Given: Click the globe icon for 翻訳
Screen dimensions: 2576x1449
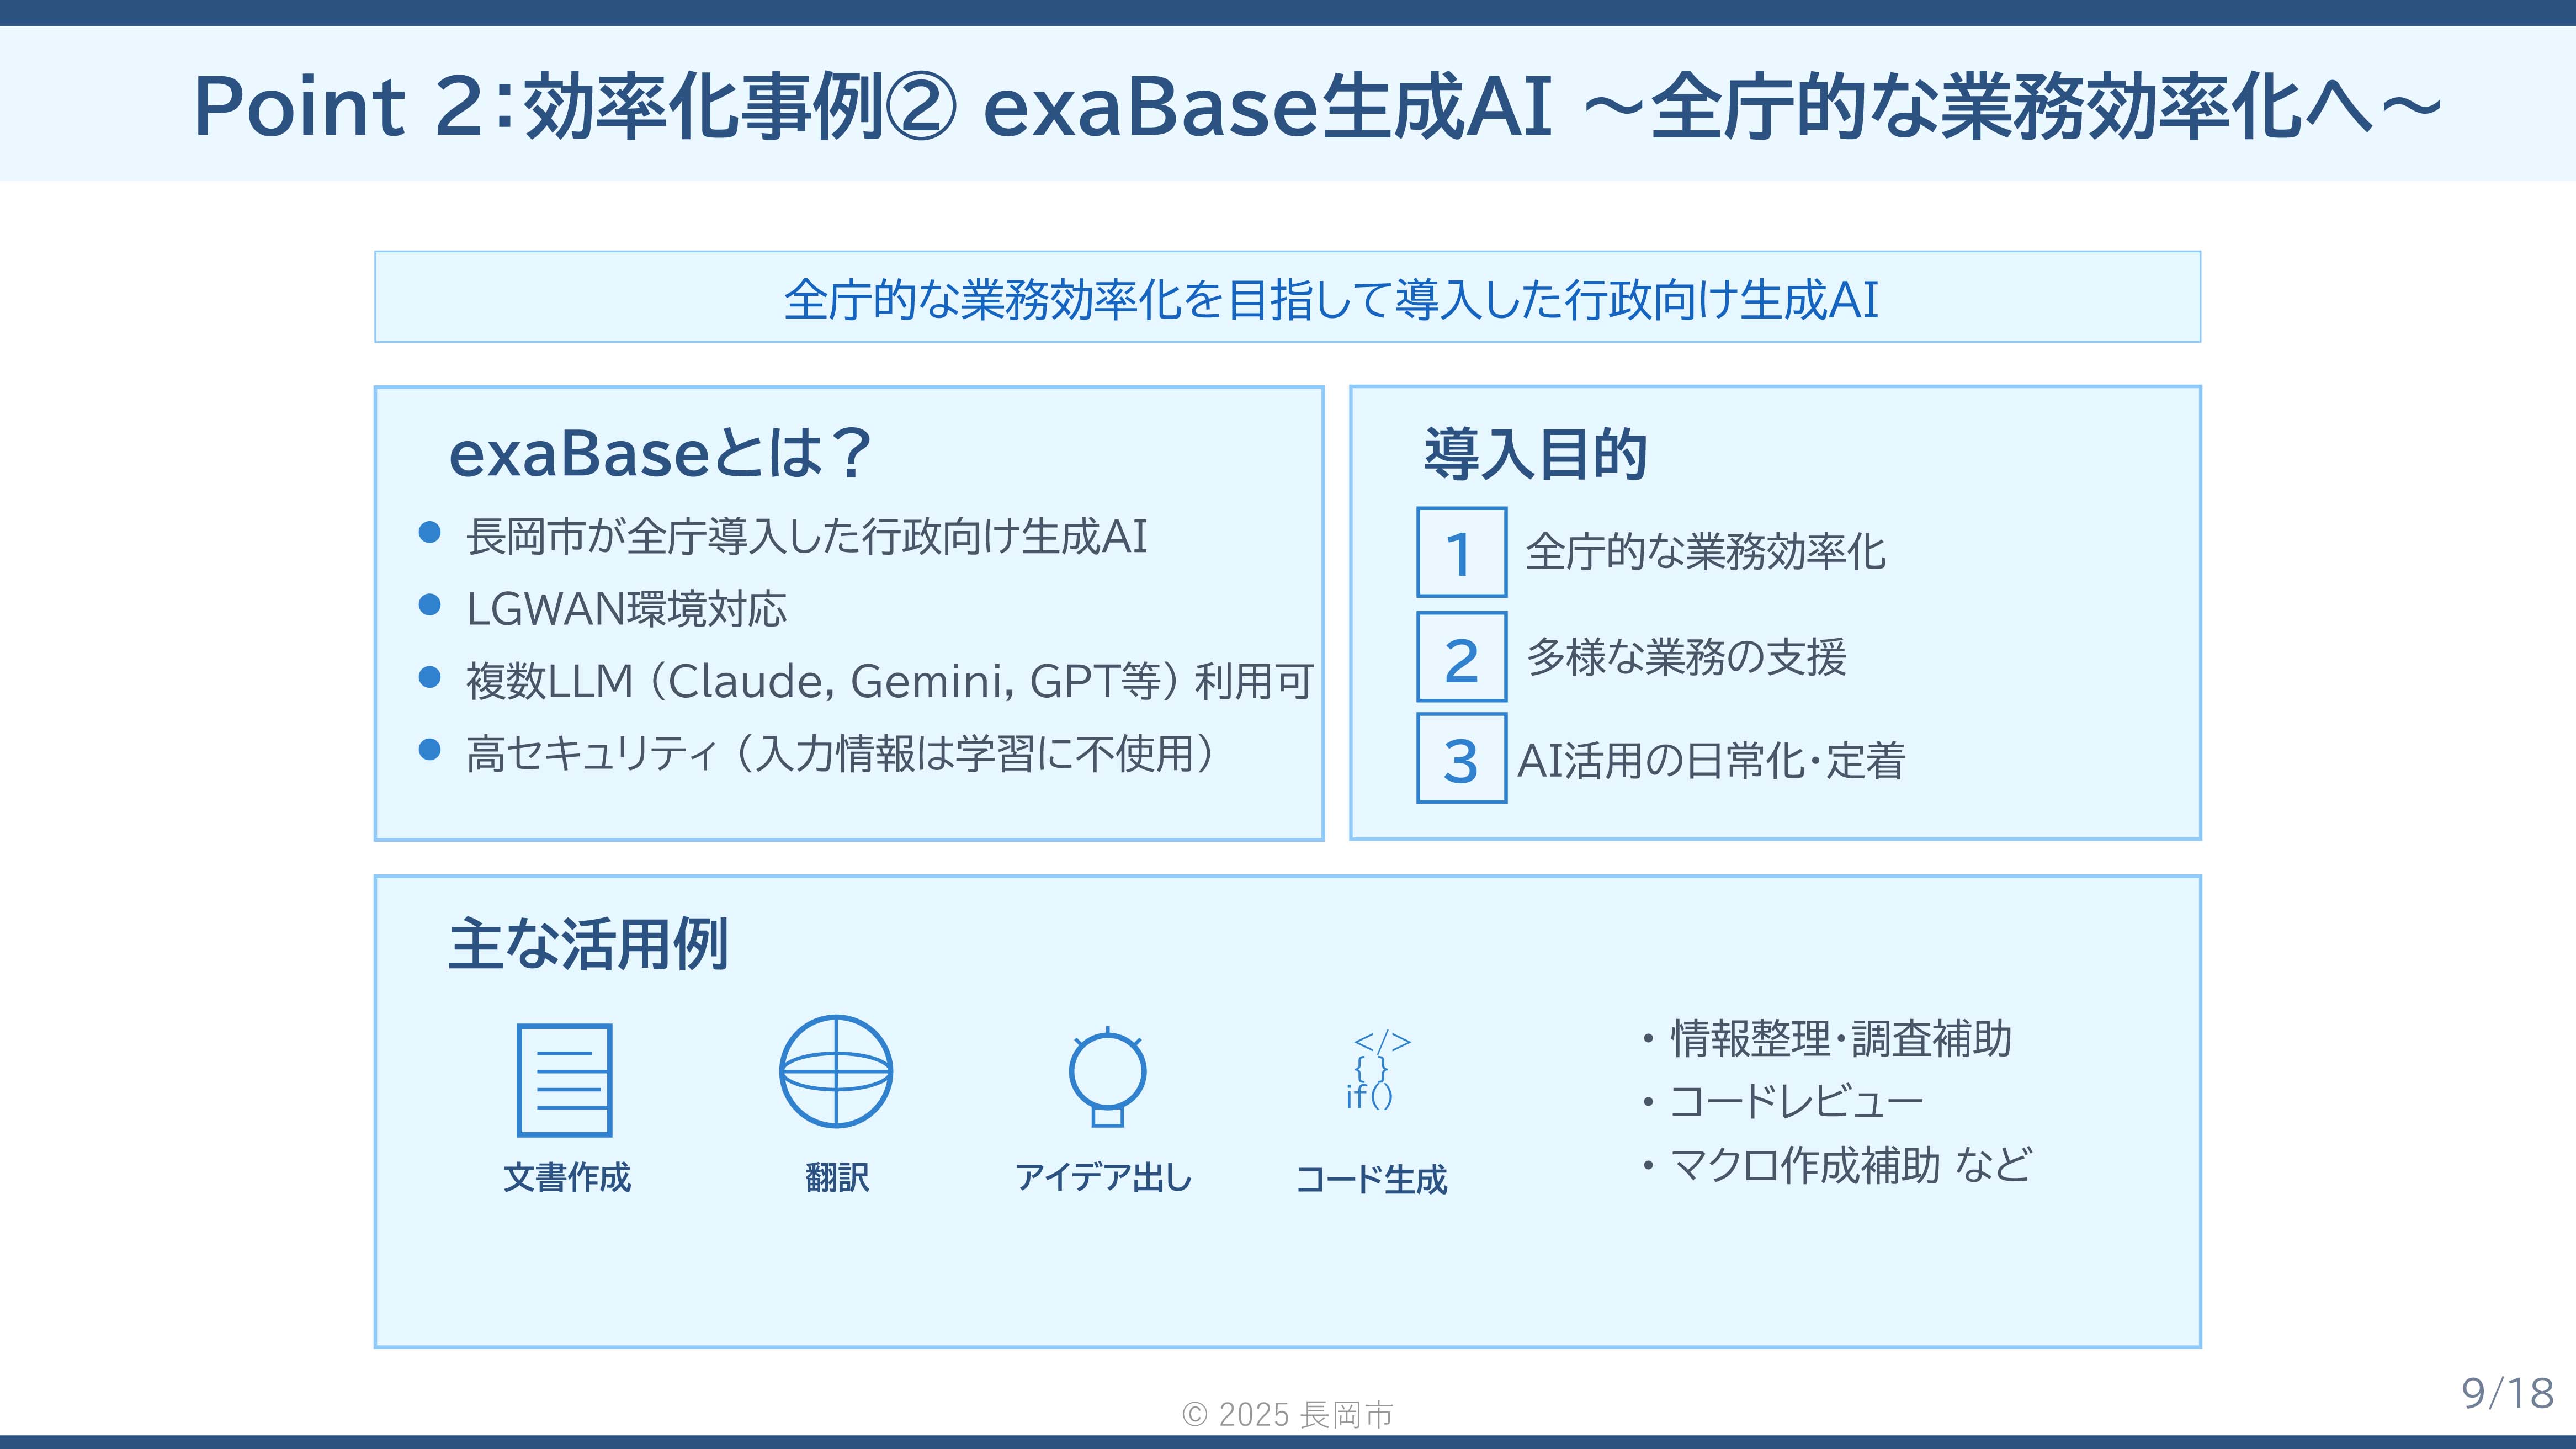Looking at the screenshot, I should pyautogui.click(x=835, y=1071).
